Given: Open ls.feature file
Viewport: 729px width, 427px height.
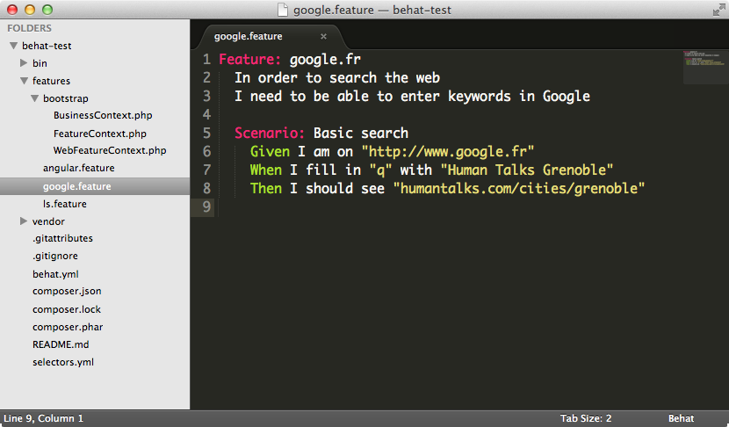Looking at the screenshot, I should point(65,204).
